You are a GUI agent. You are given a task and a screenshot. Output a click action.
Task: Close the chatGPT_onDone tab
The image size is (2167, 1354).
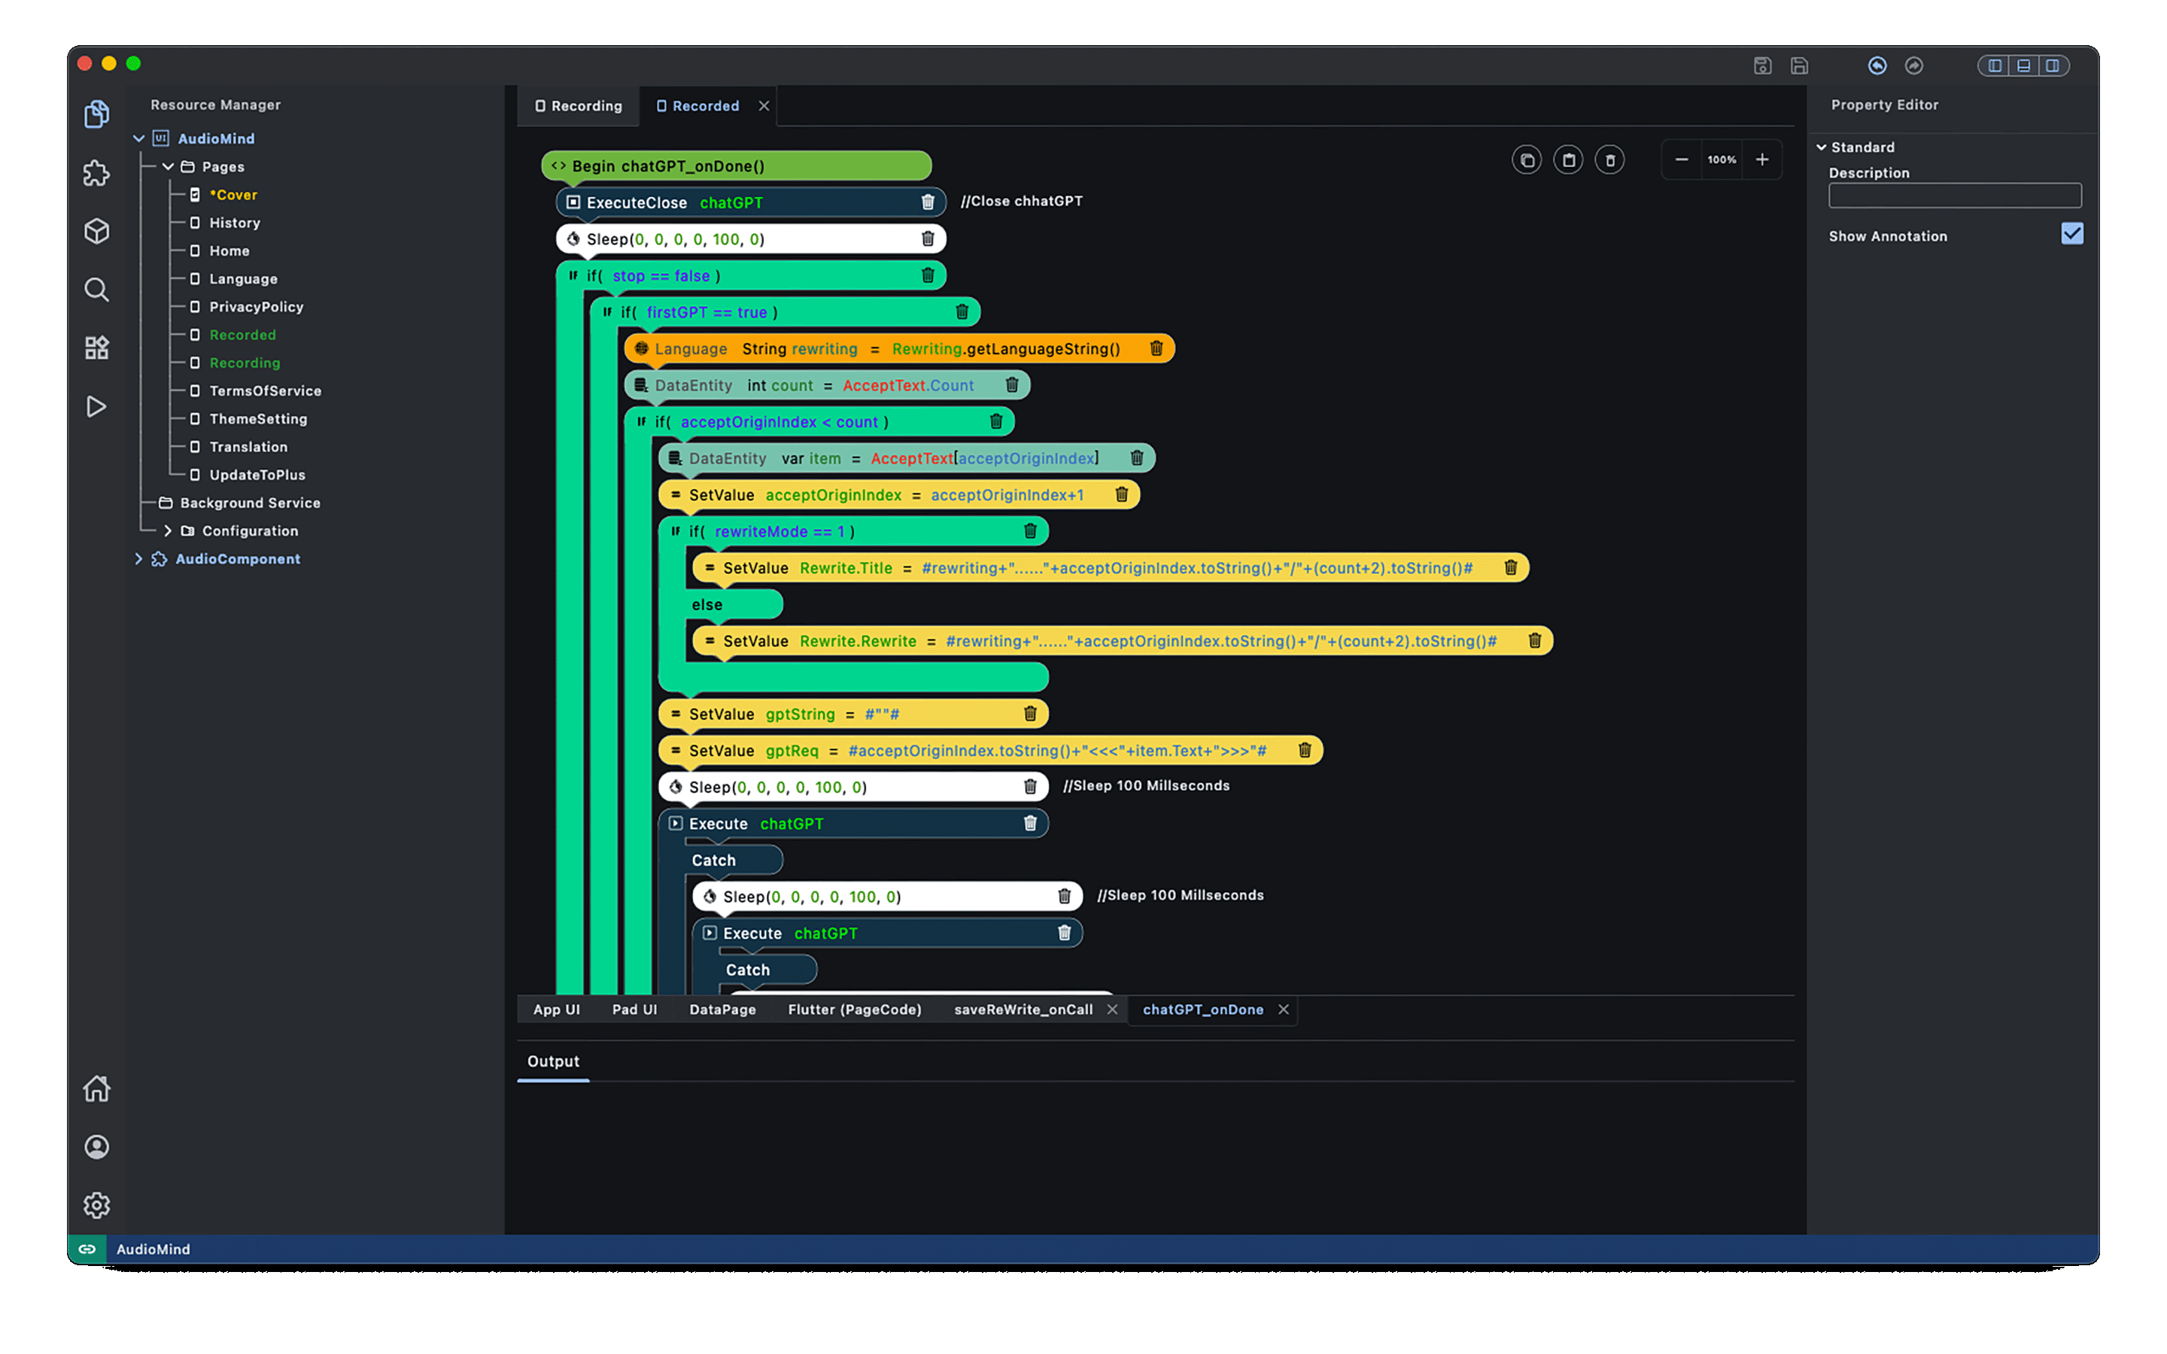coord(1283,1009)
